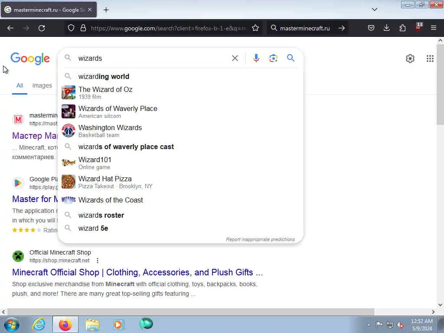The width and height of the screenshot is (444, 333).
Task: Open the three-dot menu next to shop.minecraft.net
Action: 98,261
